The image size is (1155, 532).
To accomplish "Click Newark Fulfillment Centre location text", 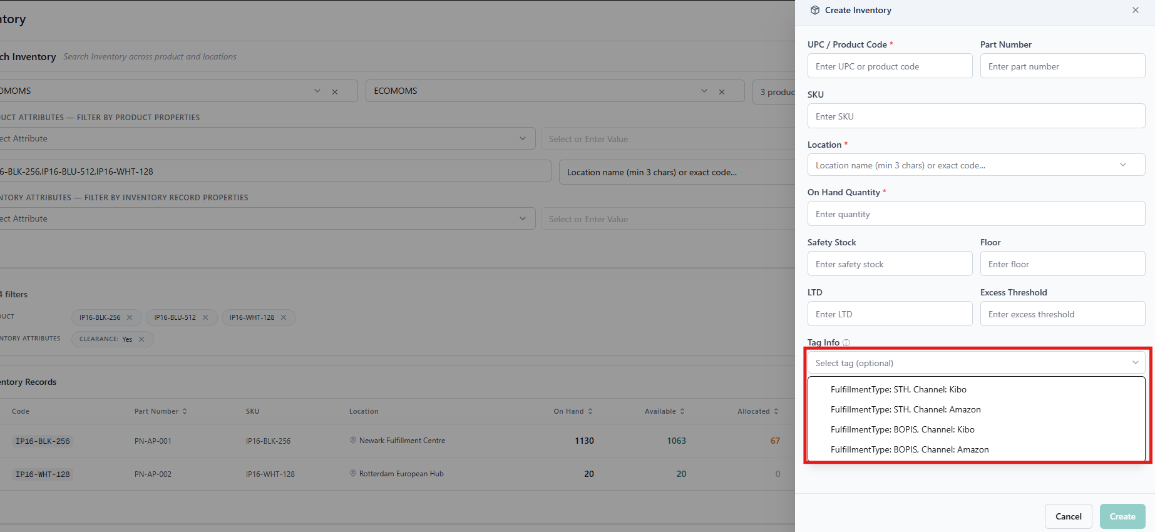I will click(402, 441).
